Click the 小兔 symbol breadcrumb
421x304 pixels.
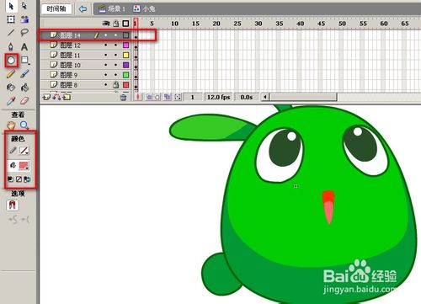click(144, 8)
